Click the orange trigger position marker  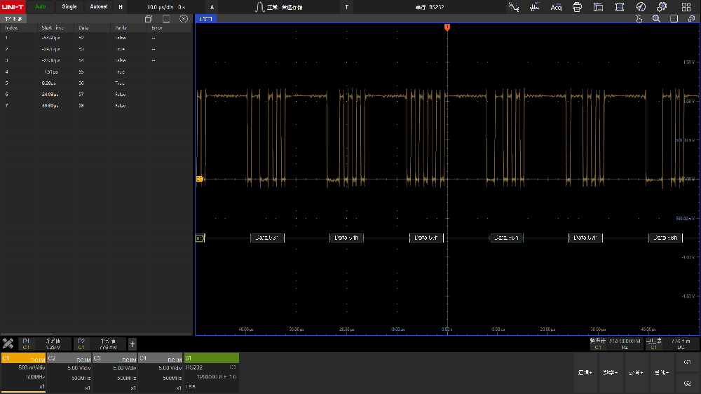point(447,27)
